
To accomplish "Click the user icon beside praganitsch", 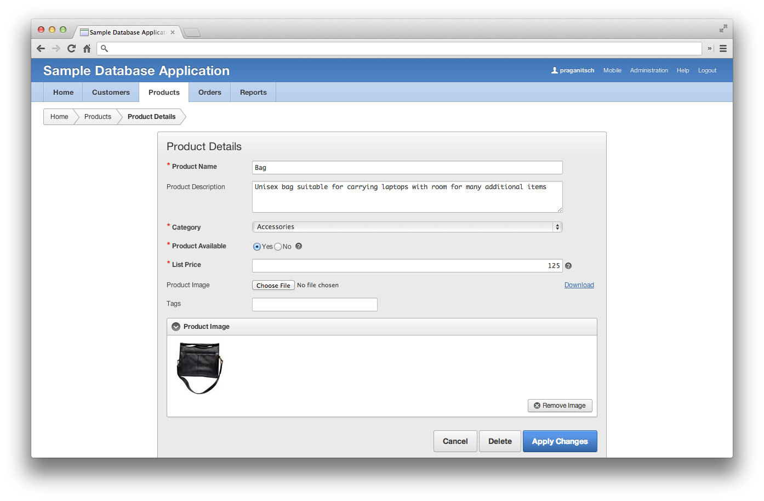I will point(555,70).
